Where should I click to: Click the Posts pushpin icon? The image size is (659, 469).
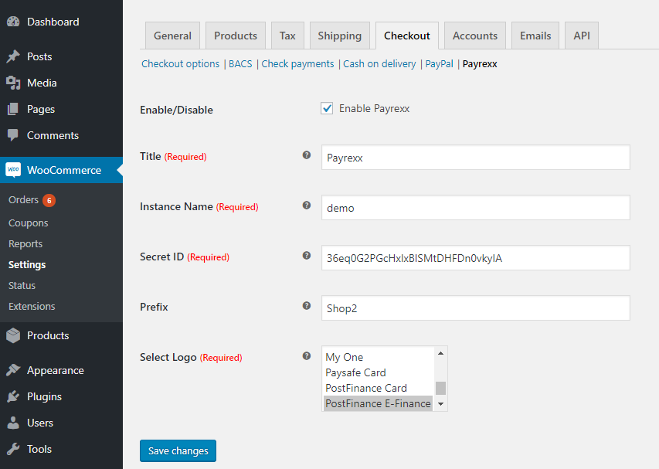click(13, 56)
